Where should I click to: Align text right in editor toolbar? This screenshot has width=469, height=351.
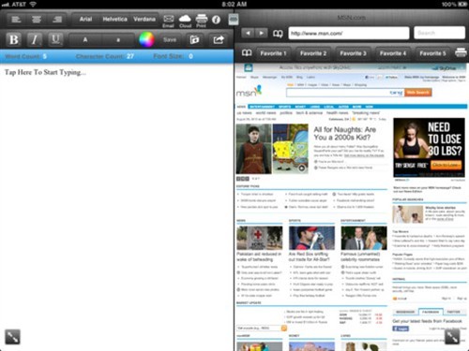57,20
